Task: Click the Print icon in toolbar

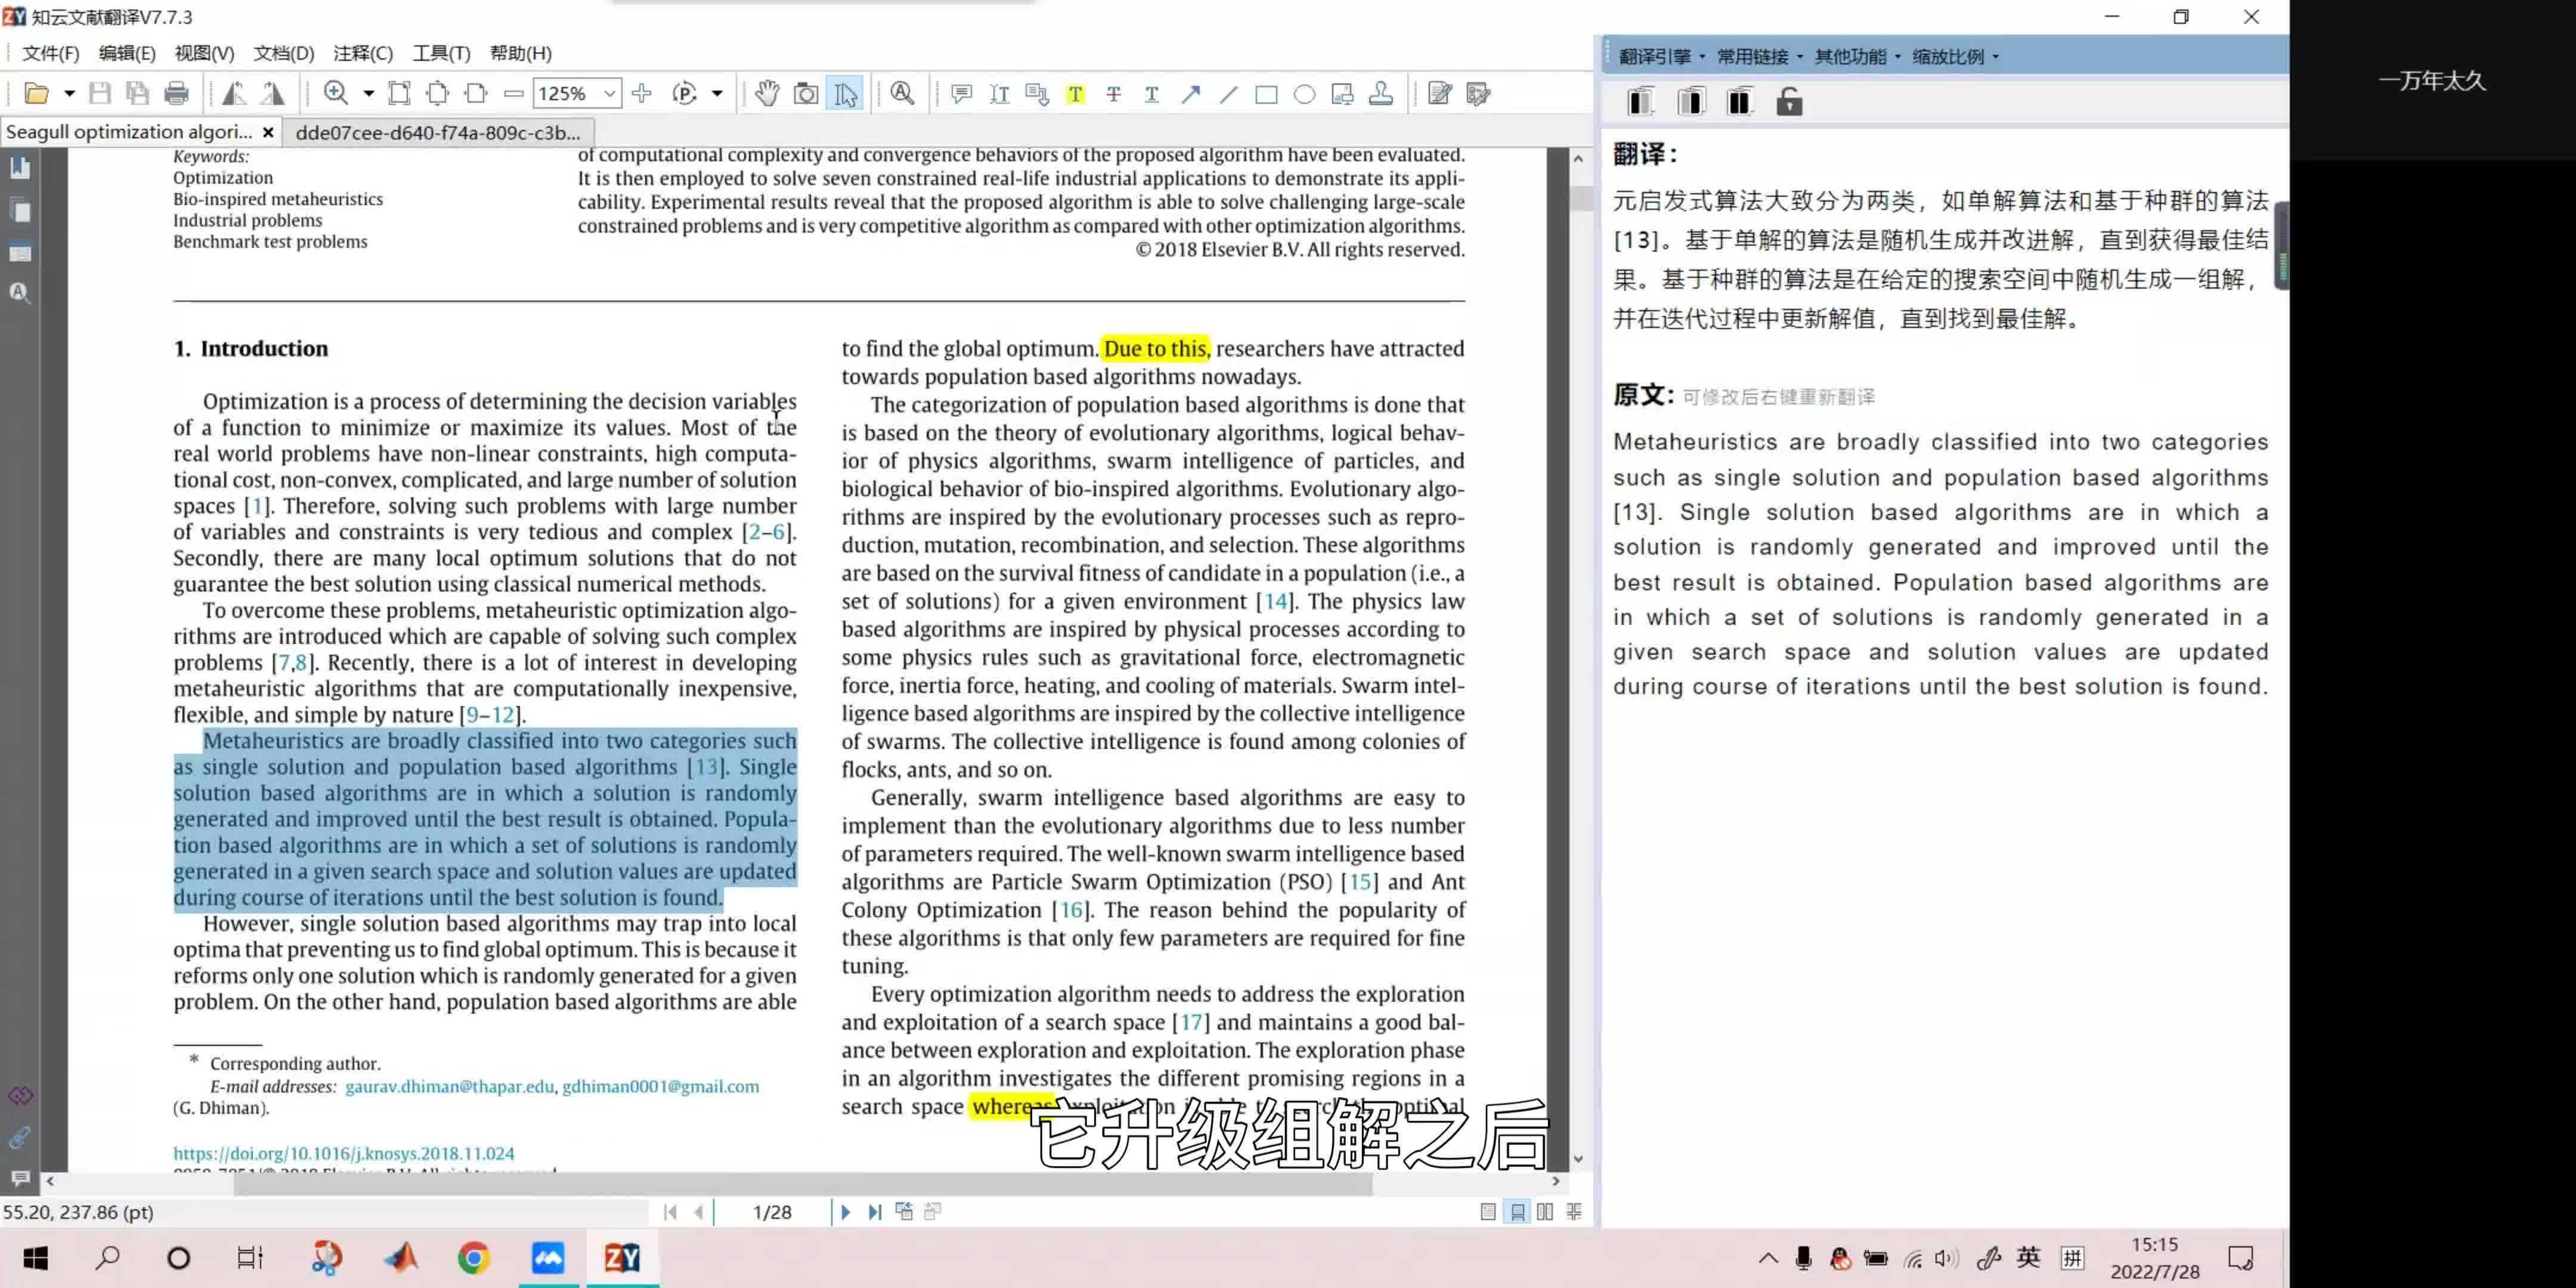Action: pos(176,94)
